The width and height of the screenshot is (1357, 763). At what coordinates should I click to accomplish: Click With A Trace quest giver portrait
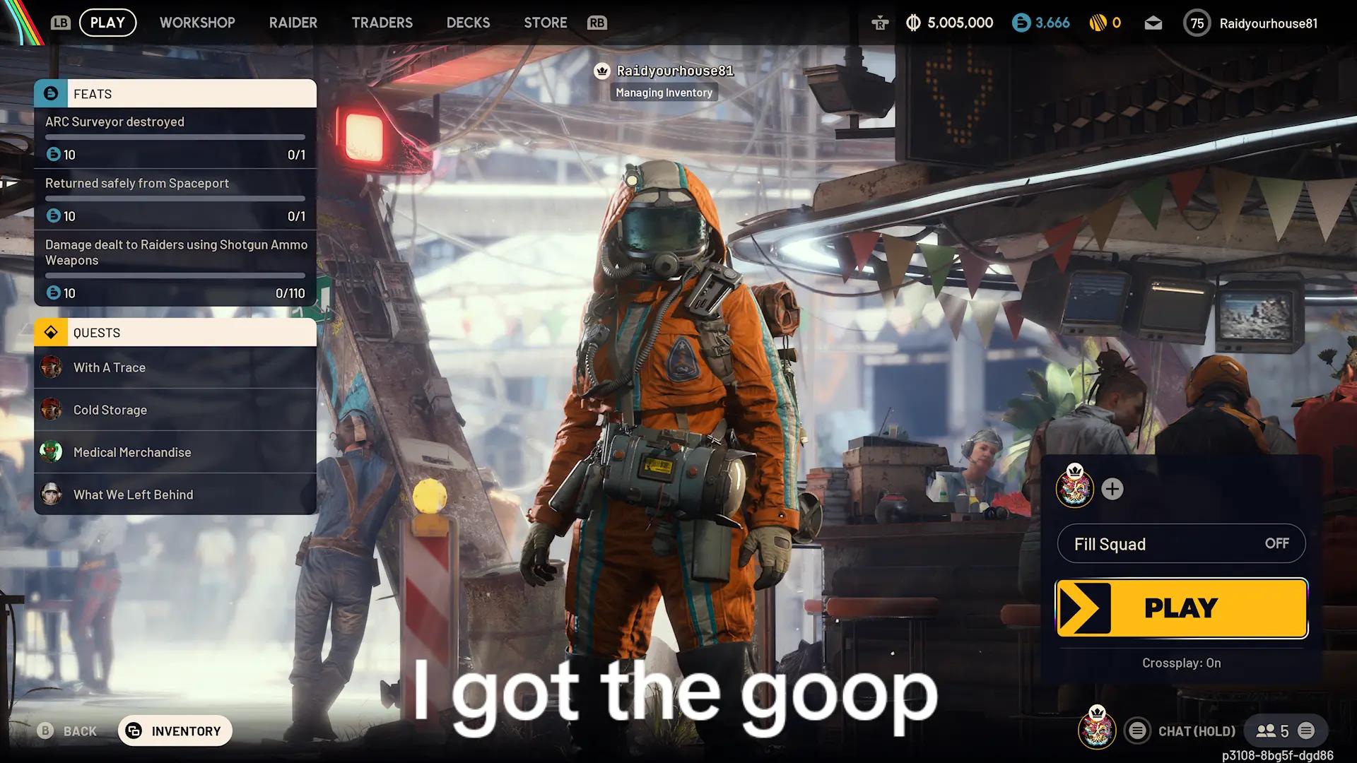coord(51,367)
